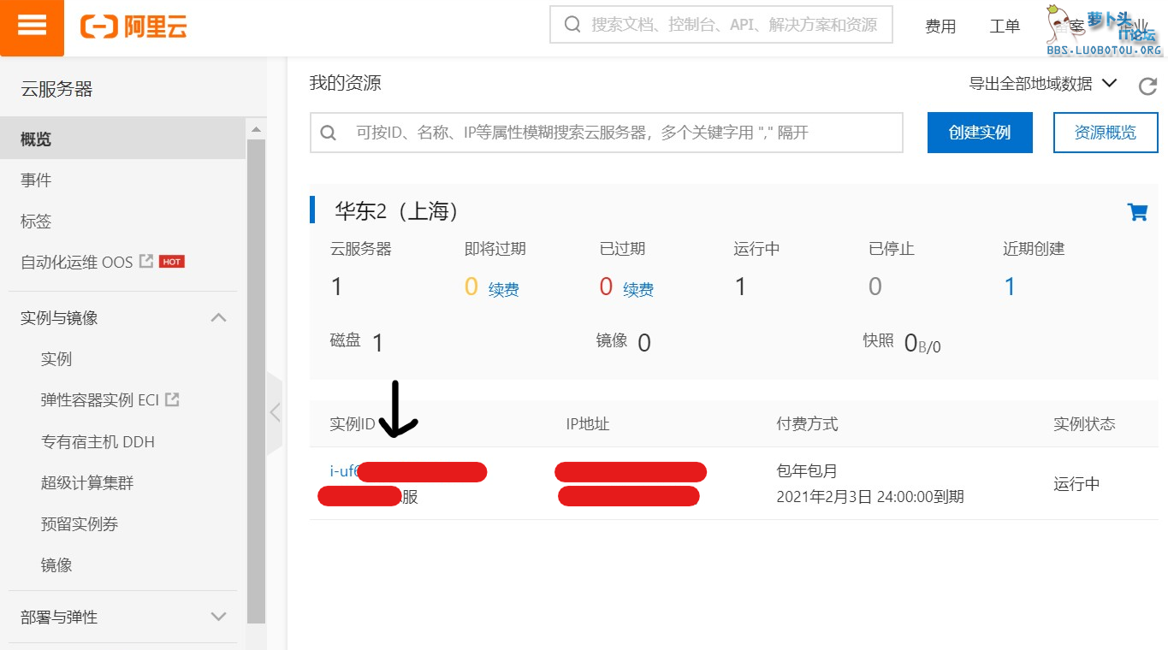The width and height of the screenshot is (1168, 650).
Task: Click the Alibaba Cloud logo
Action: [133, 27]
